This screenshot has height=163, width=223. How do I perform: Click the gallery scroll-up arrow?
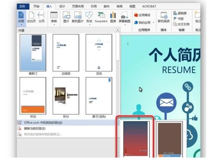(117, 30)
